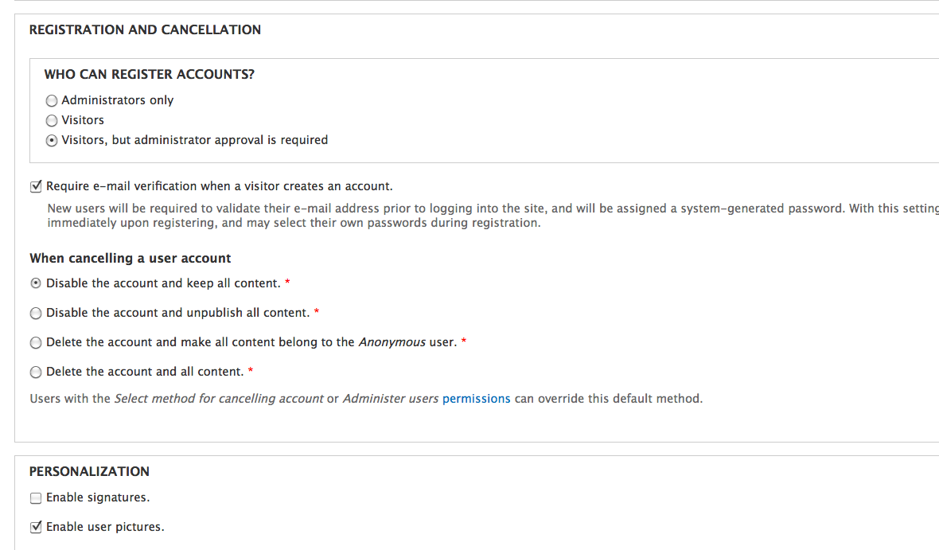This screenshot has height=550, width=939.
Task: Click the "When cancelling a user account" label
Action: point(131,258)
